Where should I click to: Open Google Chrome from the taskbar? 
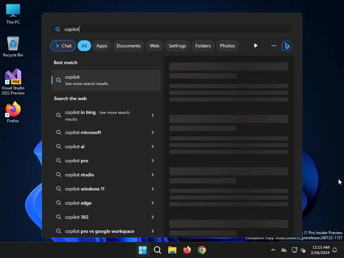pyautogui.click(x=202, y=250)
